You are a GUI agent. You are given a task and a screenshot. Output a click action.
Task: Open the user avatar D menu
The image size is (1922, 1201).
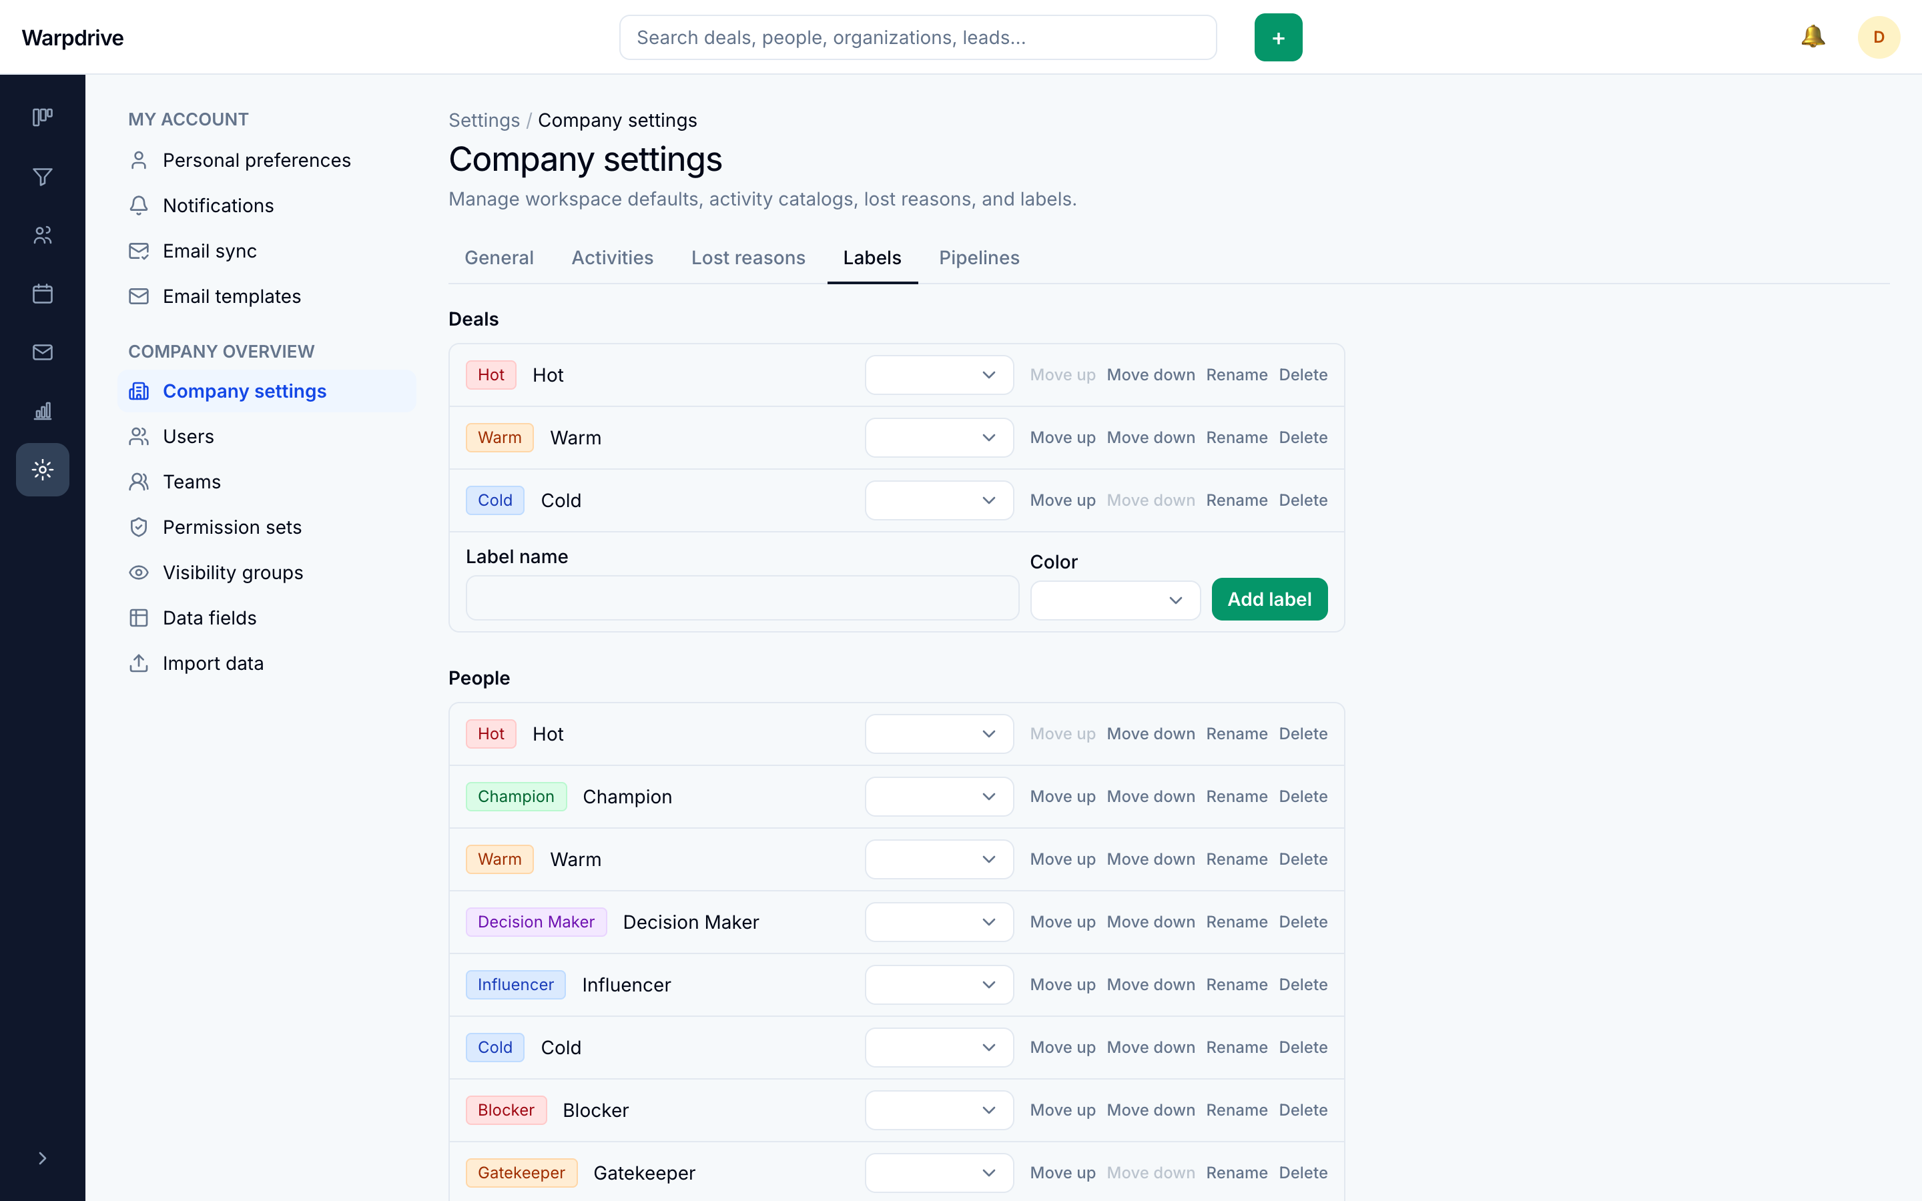(x=1879, y=37)
